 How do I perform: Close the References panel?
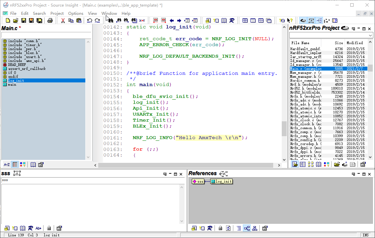click(369, 174)
